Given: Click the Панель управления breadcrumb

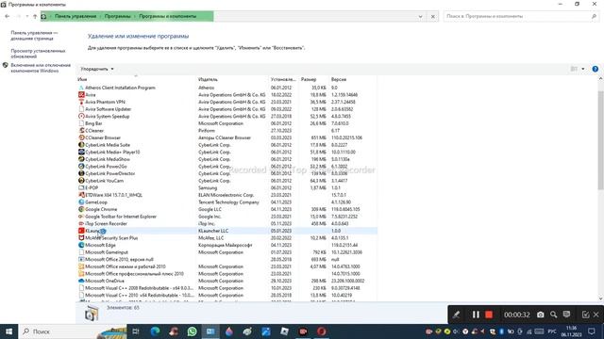Looking at the screenshot, I should 75,16.
